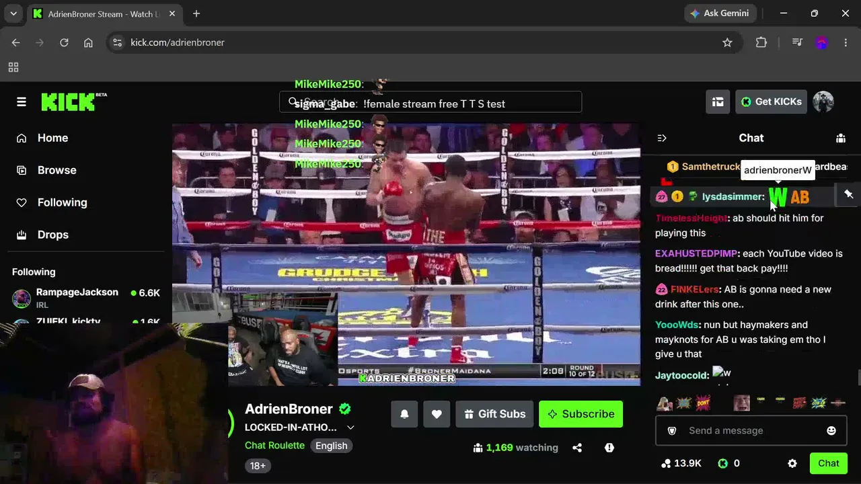Image resolution: width=861 pixels, height=484 pixels.
Task: Open RampageJackson's followed channel
Action: (86, 297)
